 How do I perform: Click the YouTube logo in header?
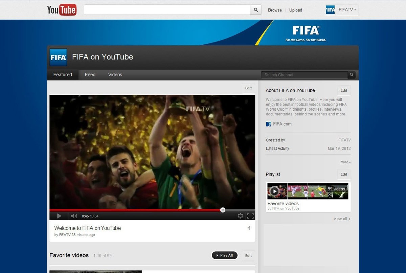tap(62, 10)
